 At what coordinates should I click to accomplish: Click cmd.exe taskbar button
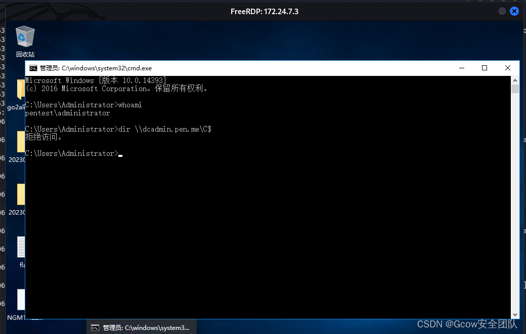click(x=142, y=327)
